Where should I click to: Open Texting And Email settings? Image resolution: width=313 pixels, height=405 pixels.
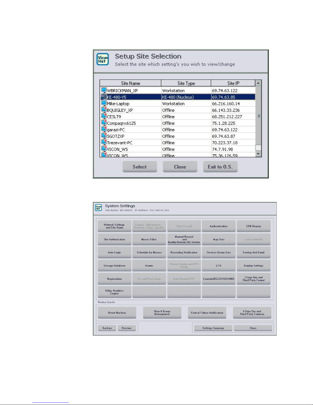click(253, 252)
